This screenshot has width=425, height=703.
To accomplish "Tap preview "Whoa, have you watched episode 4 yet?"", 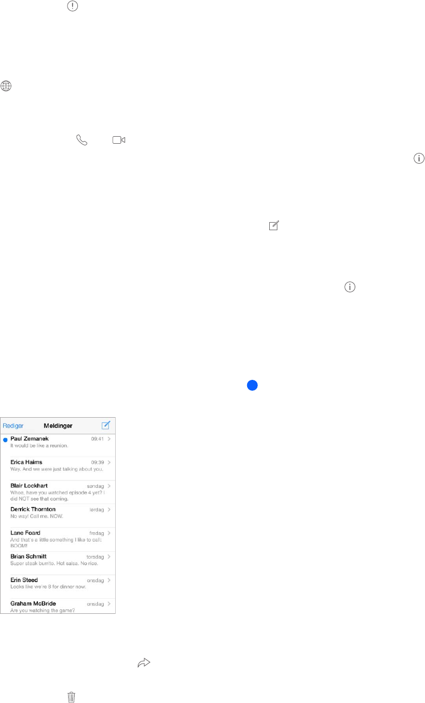I will click(56, 493).
